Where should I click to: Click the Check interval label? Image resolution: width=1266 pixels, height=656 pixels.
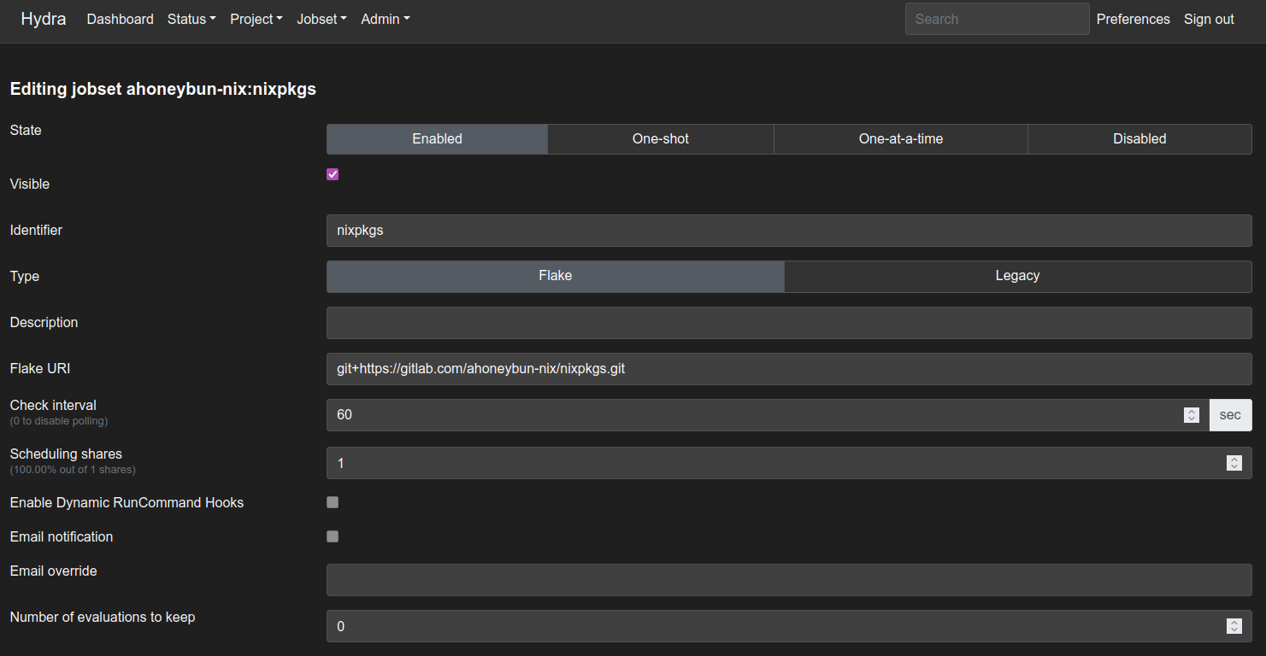53,405
